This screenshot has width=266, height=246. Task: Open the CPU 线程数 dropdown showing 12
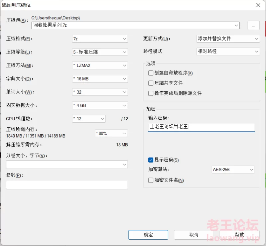coord(89,119)
